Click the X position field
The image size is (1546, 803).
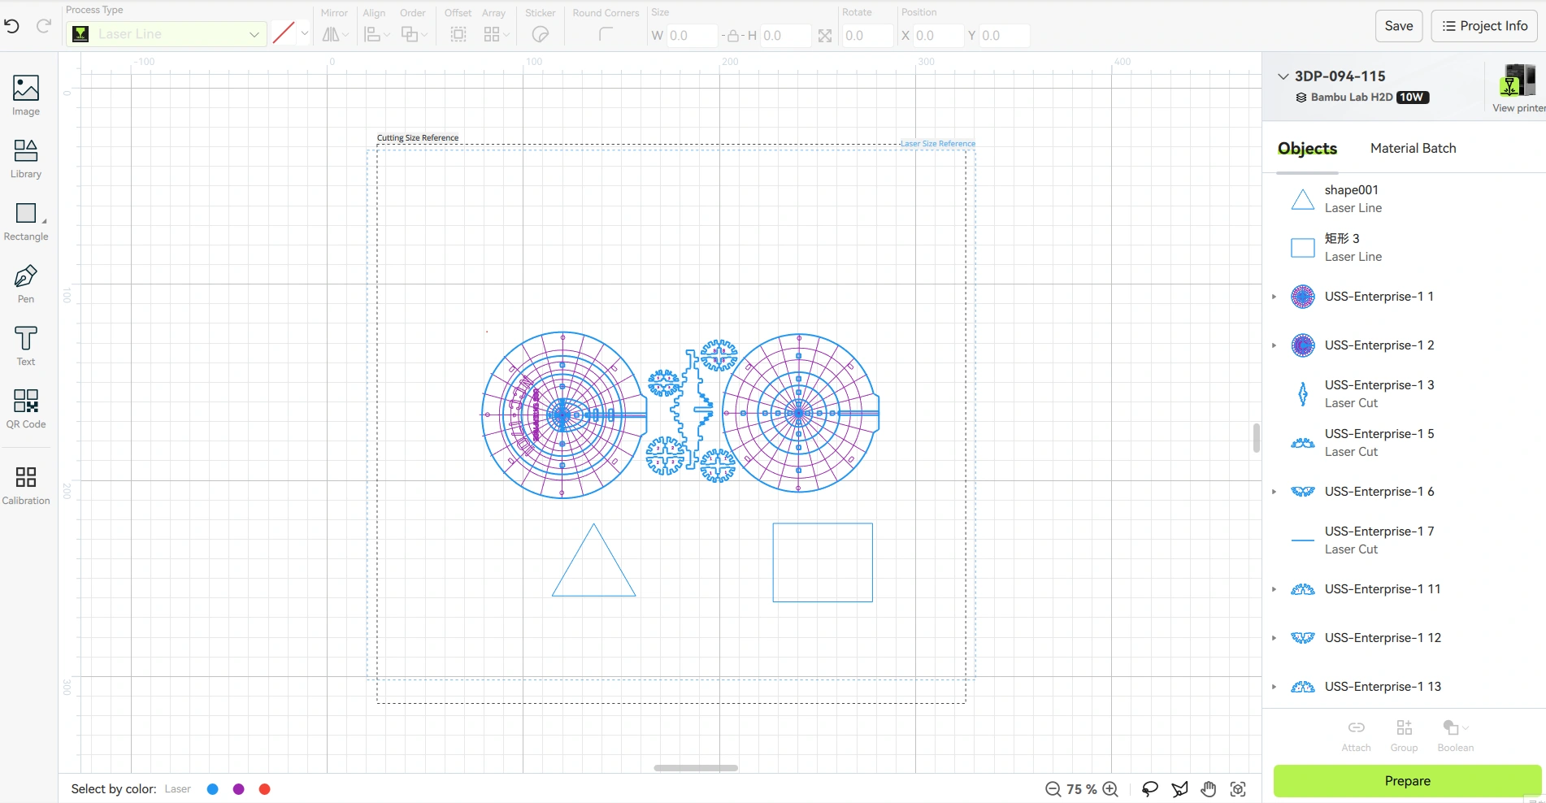tap(937, 36)
